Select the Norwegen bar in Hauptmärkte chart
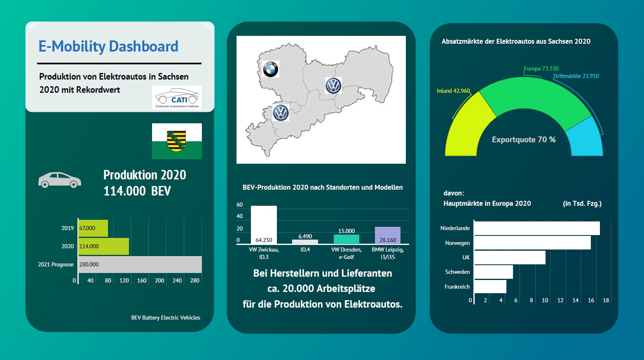Screen dimensions: 644x360 pyautogui.click(x=532, y=243)
